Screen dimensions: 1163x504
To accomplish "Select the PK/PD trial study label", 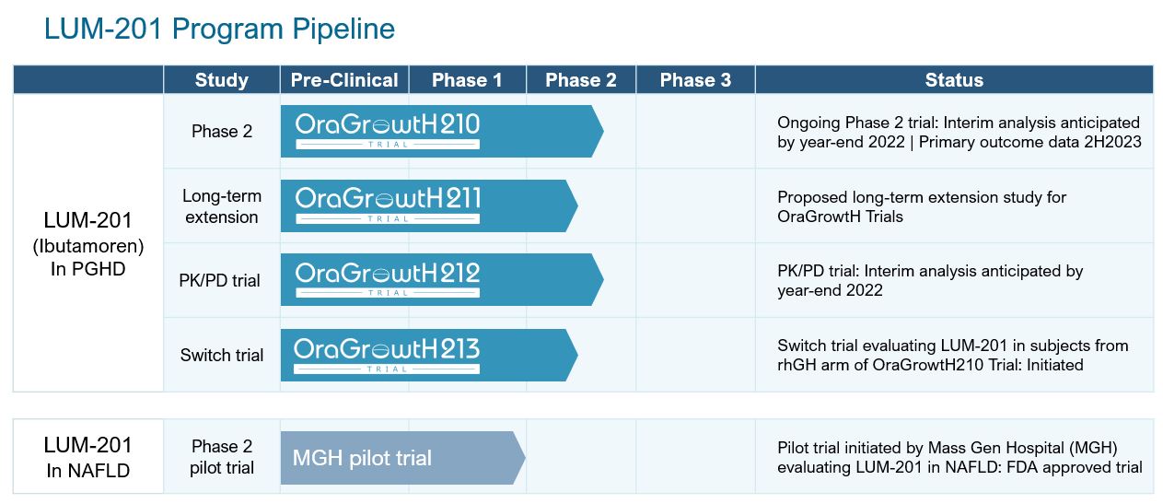I will pyautogui.click(x=222, y=280).
